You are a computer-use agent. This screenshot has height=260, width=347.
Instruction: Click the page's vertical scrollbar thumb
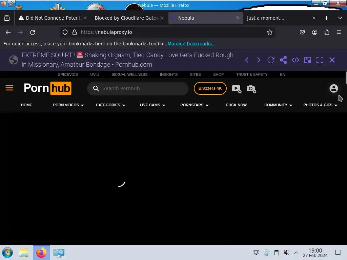coord(346,78)
